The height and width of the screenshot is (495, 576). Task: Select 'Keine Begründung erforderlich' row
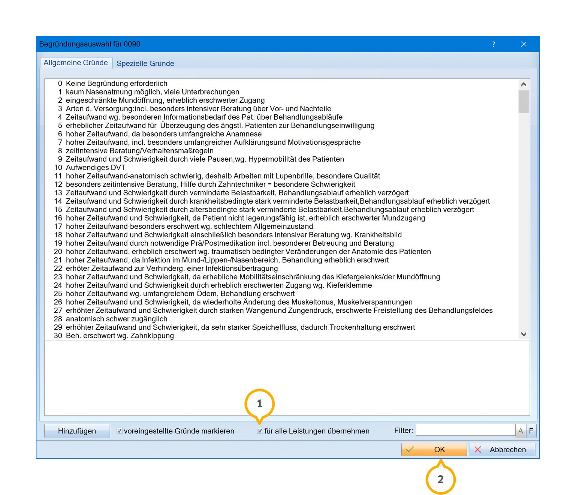[x=281, y=83]
